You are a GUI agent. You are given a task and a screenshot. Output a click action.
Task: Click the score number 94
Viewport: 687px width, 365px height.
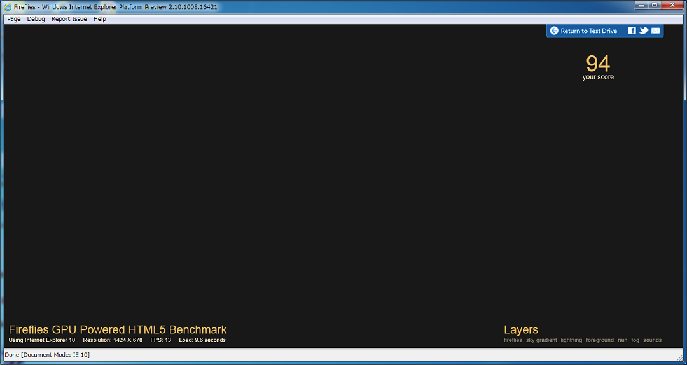[x=598, y=64]
